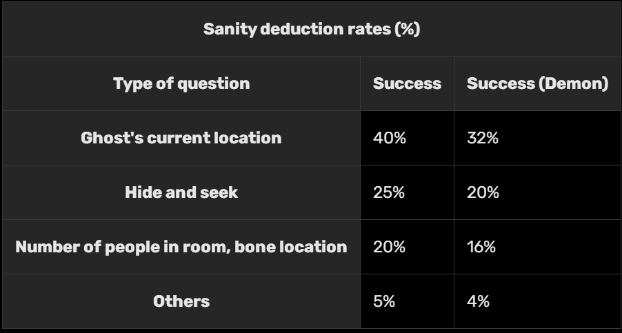This screenshot has width=622, height=333.
Task: Select the 'Hide and seek' row label
Action: [181, 192]
